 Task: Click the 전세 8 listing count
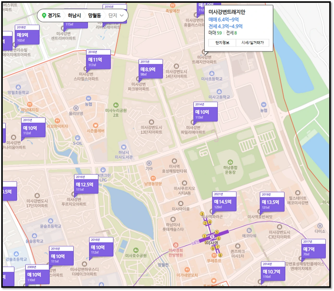231,33
